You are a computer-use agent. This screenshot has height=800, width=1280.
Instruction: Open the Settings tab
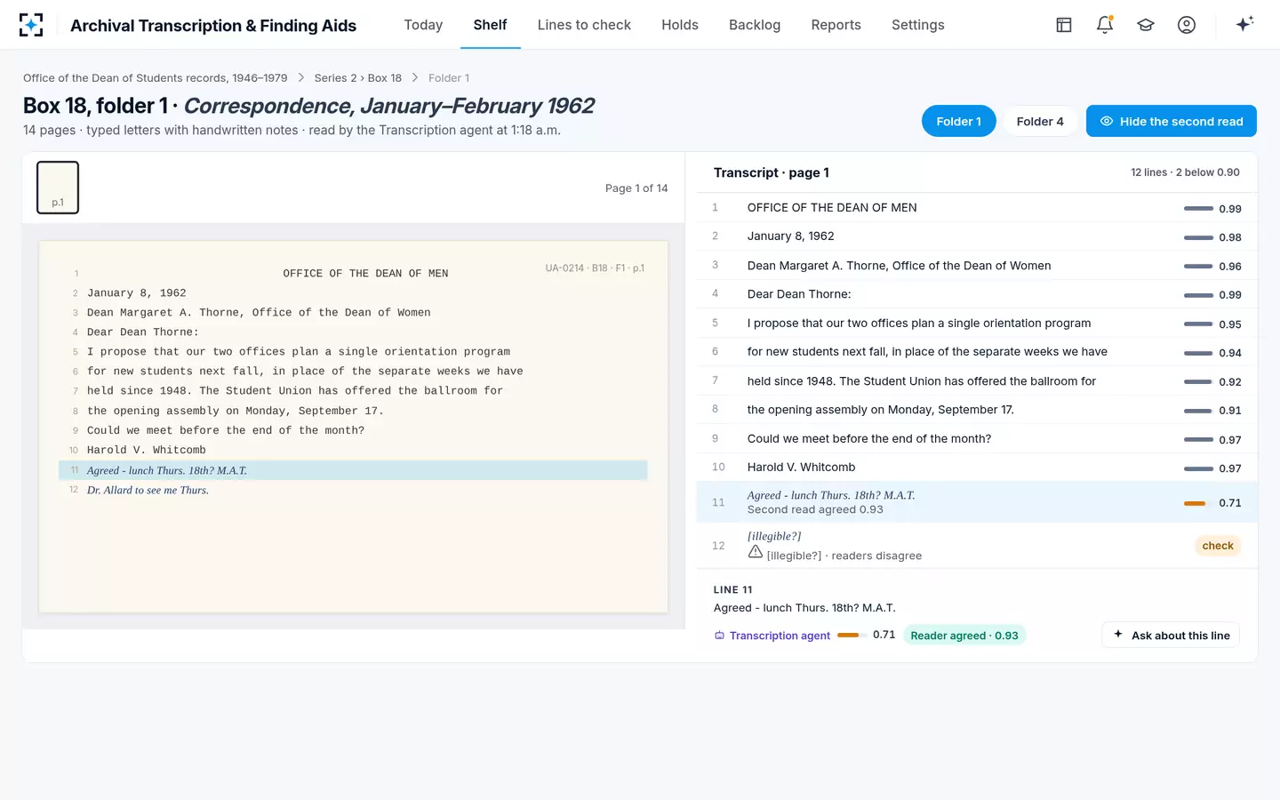(x=918, y=25)
